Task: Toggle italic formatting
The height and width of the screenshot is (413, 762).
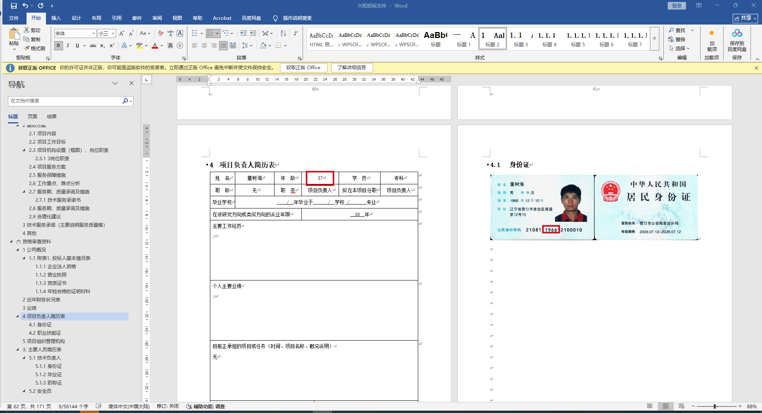Action: tap(68, 45)
